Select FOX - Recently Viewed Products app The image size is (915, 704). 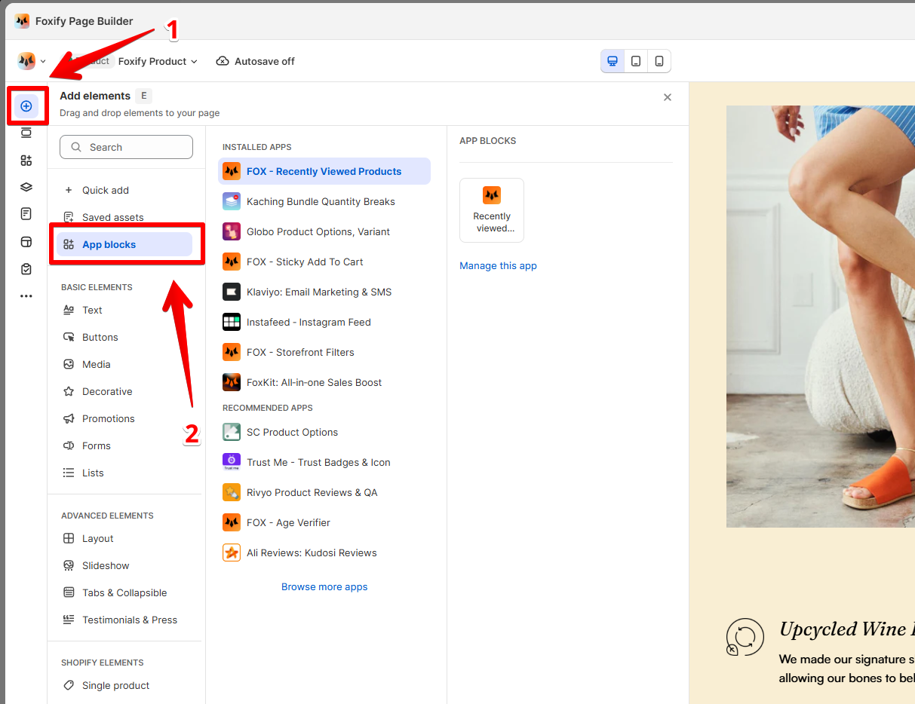pos(324,171)
